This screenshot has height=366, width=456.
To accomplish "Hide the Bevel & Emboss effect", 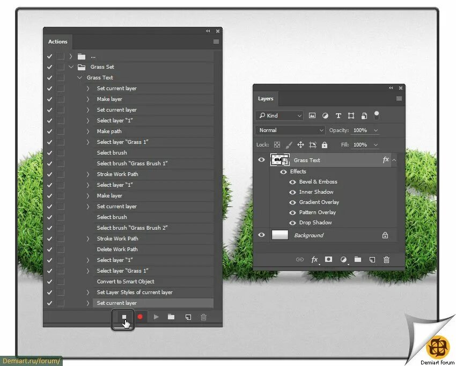I will [292, 182].
